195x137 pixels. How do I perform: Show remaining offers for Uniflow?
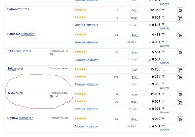tap(86, 126)
